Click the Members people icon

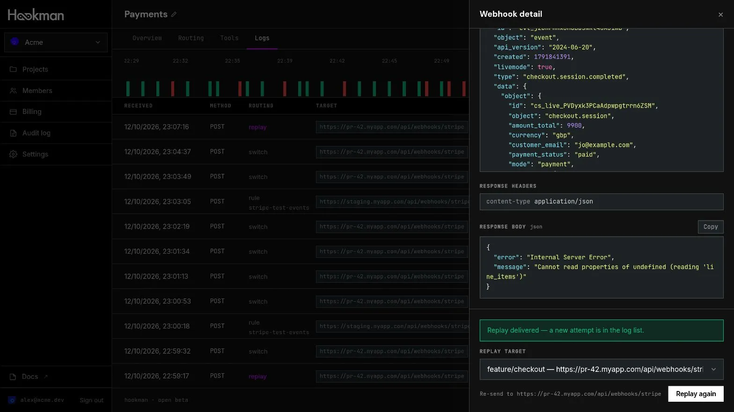13,91
